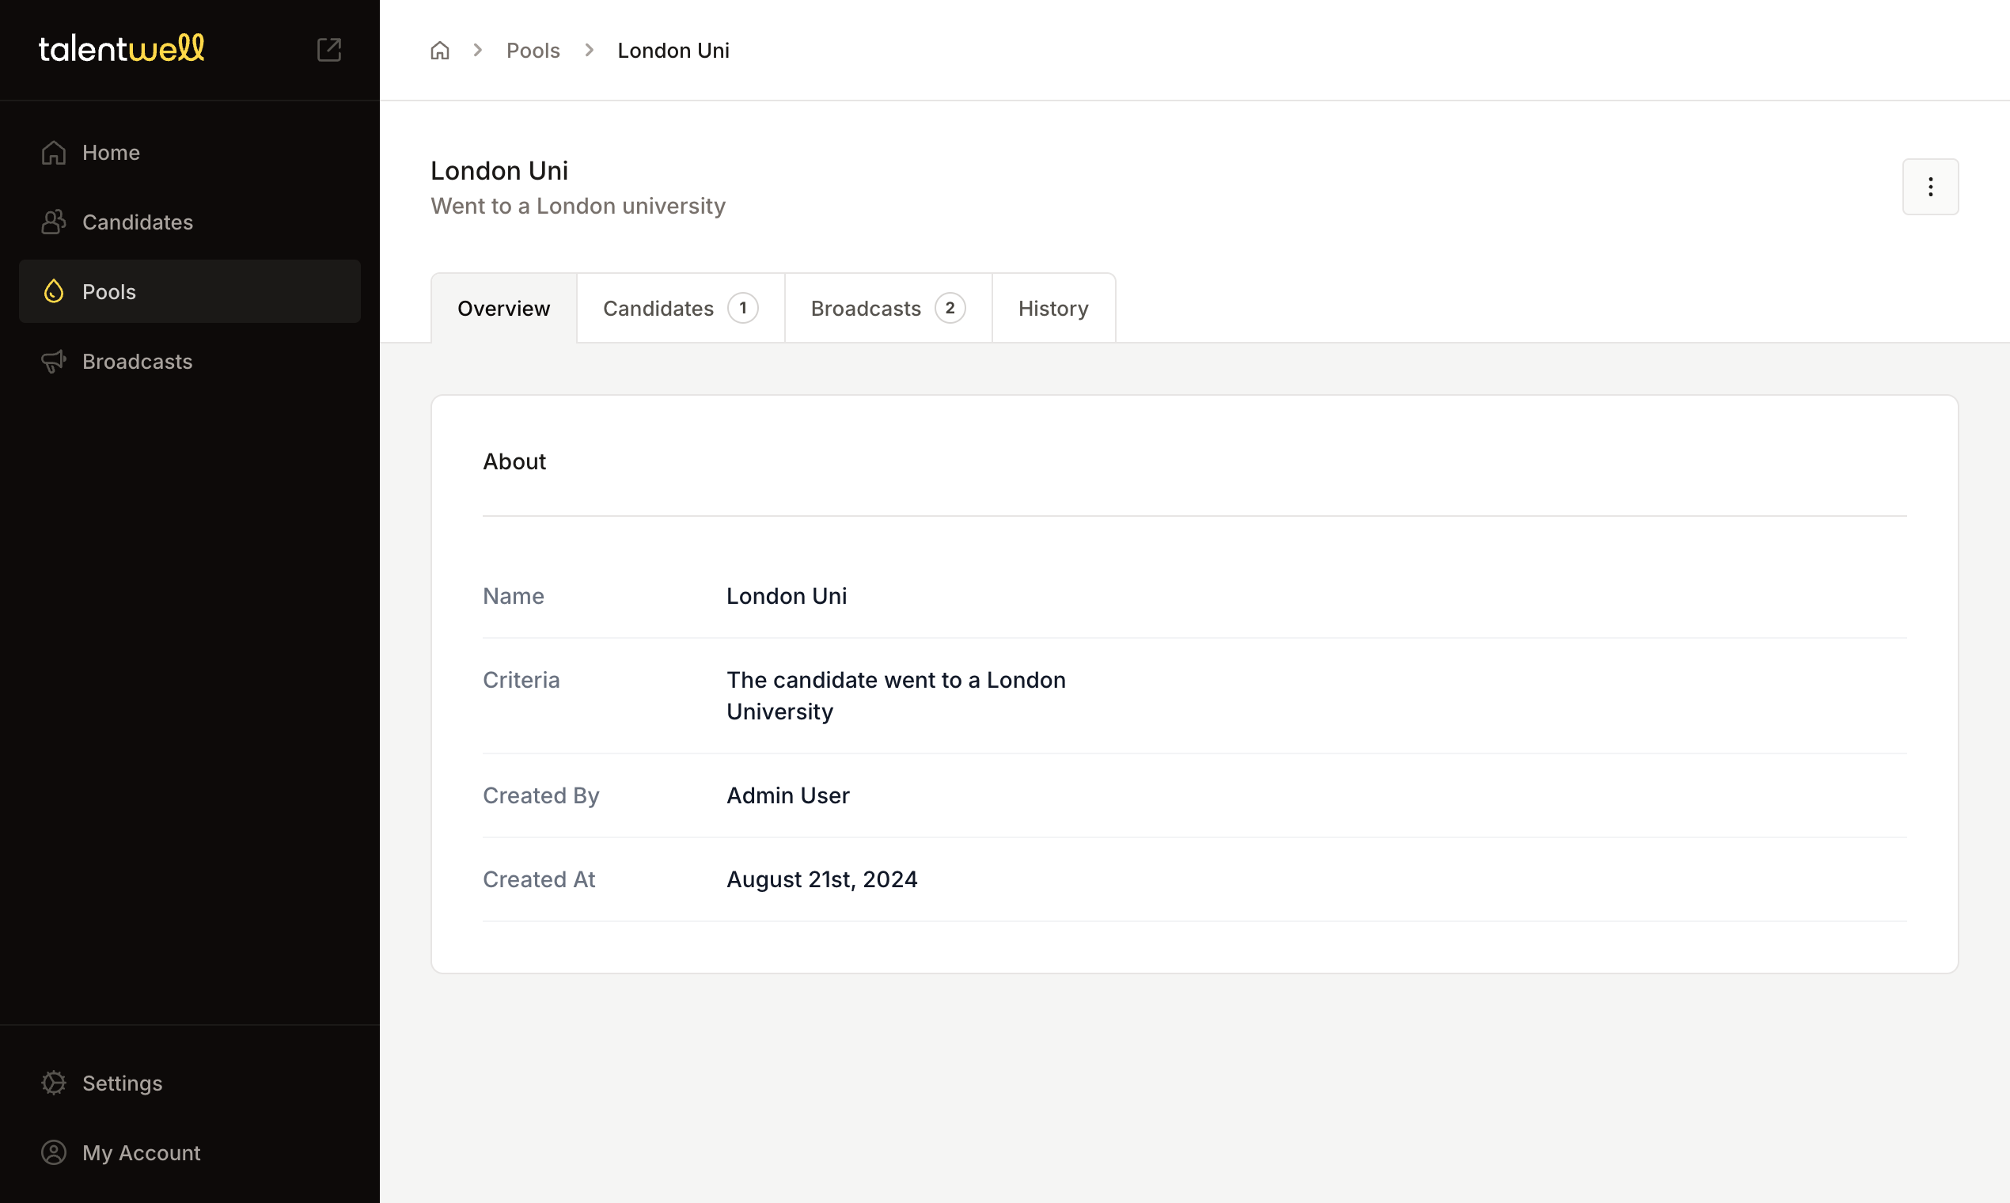This screenshot has height=1203, width=2010.
Task: Open the three-dot pool options menu
Action: (1930, 187)
